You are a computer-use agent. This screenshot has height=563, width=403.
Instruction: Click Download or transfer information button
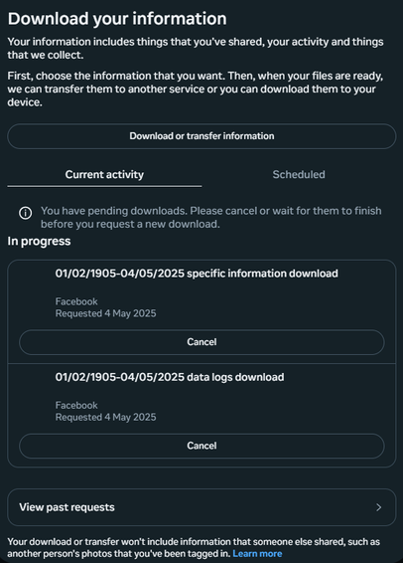[201, 136]
